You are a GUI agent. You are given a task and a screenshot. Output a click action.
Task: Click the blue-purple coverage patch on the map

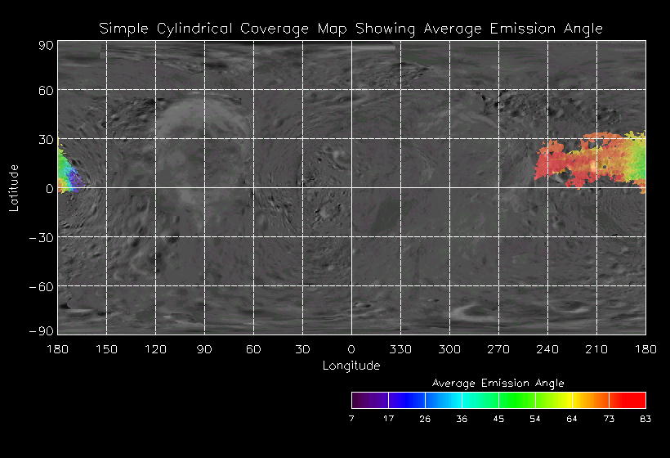pos(72,180)
